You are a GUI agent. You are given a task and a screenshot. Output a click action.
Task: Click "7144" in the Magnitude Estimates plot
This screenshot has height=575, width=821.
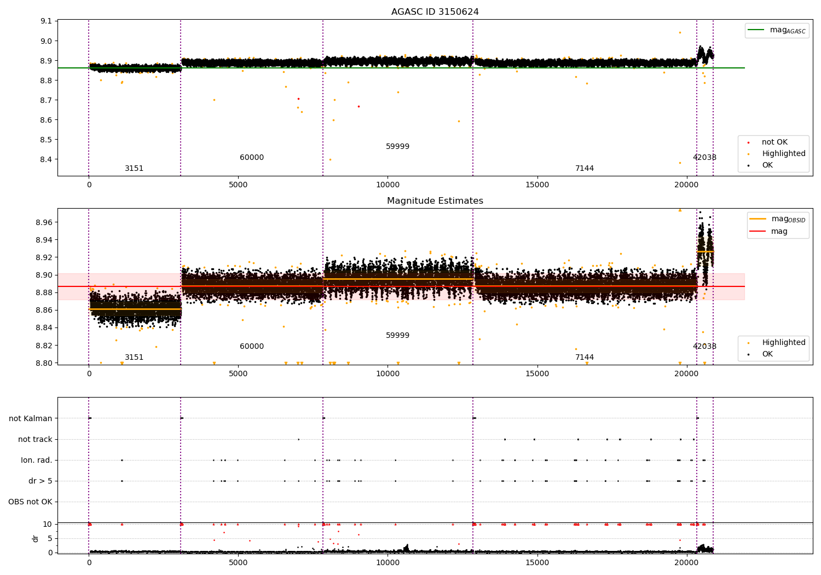coord(585,358)
